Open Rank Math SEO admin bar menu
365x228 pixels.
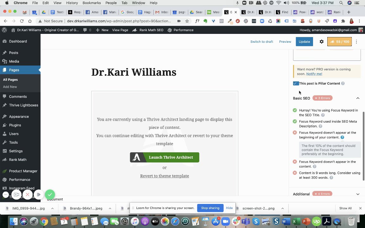tap(148, 30)
